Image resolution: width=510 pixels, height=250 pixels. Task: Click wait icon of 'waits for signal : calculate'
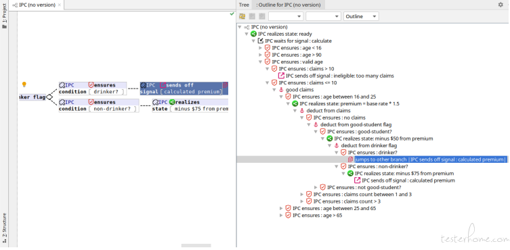(x=261, y=41)
